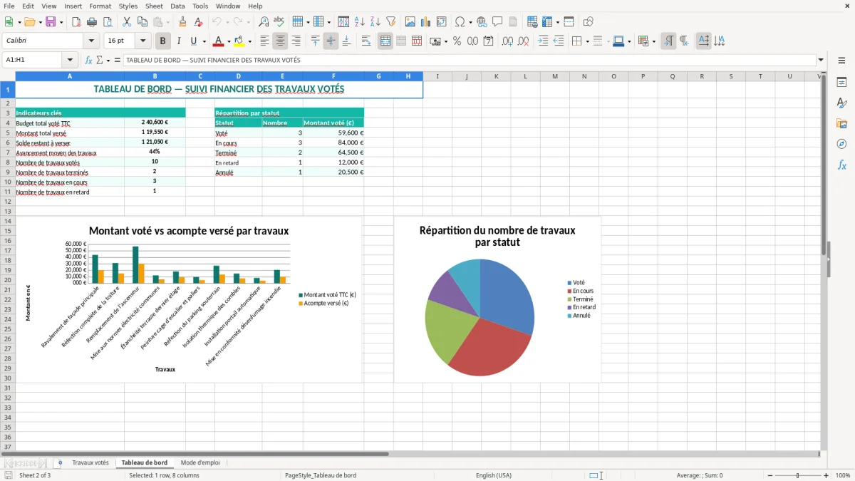Run the spelling check
855x481 pixels.
point(279,22)
